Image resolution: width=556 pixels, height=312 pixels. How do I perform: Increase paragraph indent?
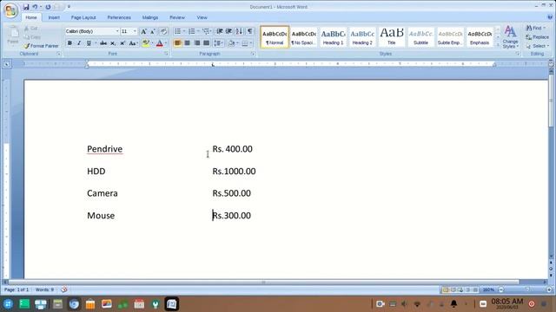229,31
